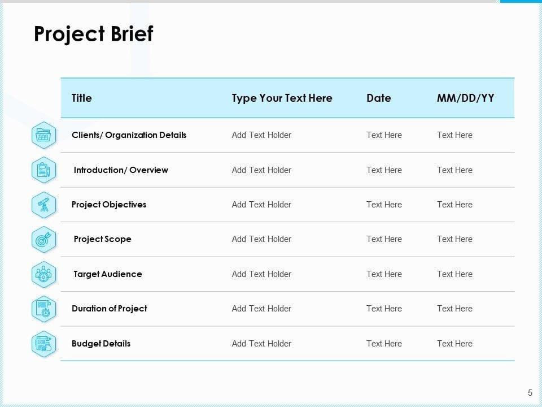Select the Clients/ Organization Details label
The width and height of the screenshot is (542, 407).
129,135
